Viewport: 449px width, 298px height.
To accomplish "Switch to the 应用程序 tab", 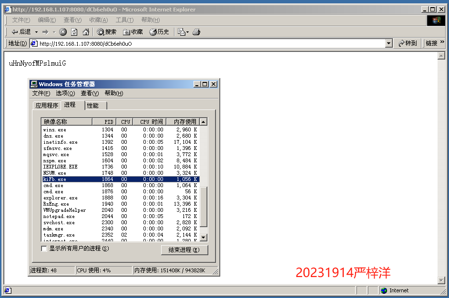I will click(47, 106).
